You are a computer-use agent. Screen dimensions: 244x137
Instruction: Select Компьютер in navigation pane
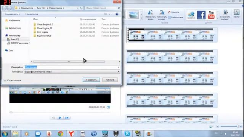click(13, 35)
